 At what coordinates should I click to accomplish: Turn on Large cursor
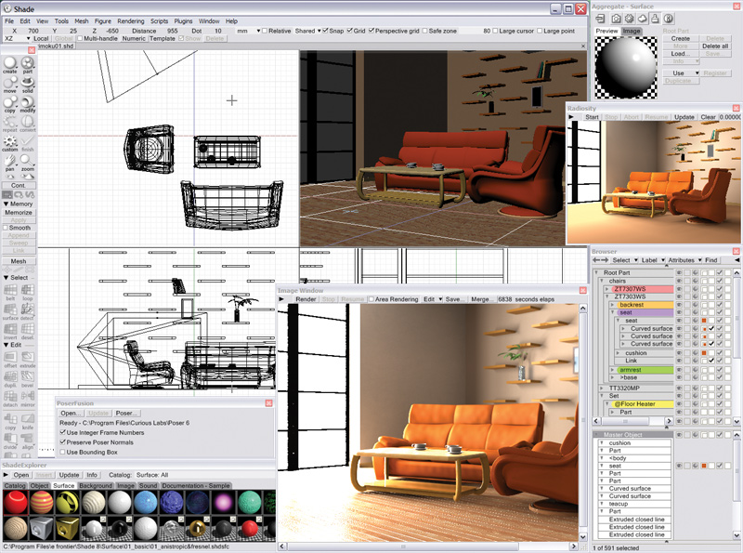495,31
